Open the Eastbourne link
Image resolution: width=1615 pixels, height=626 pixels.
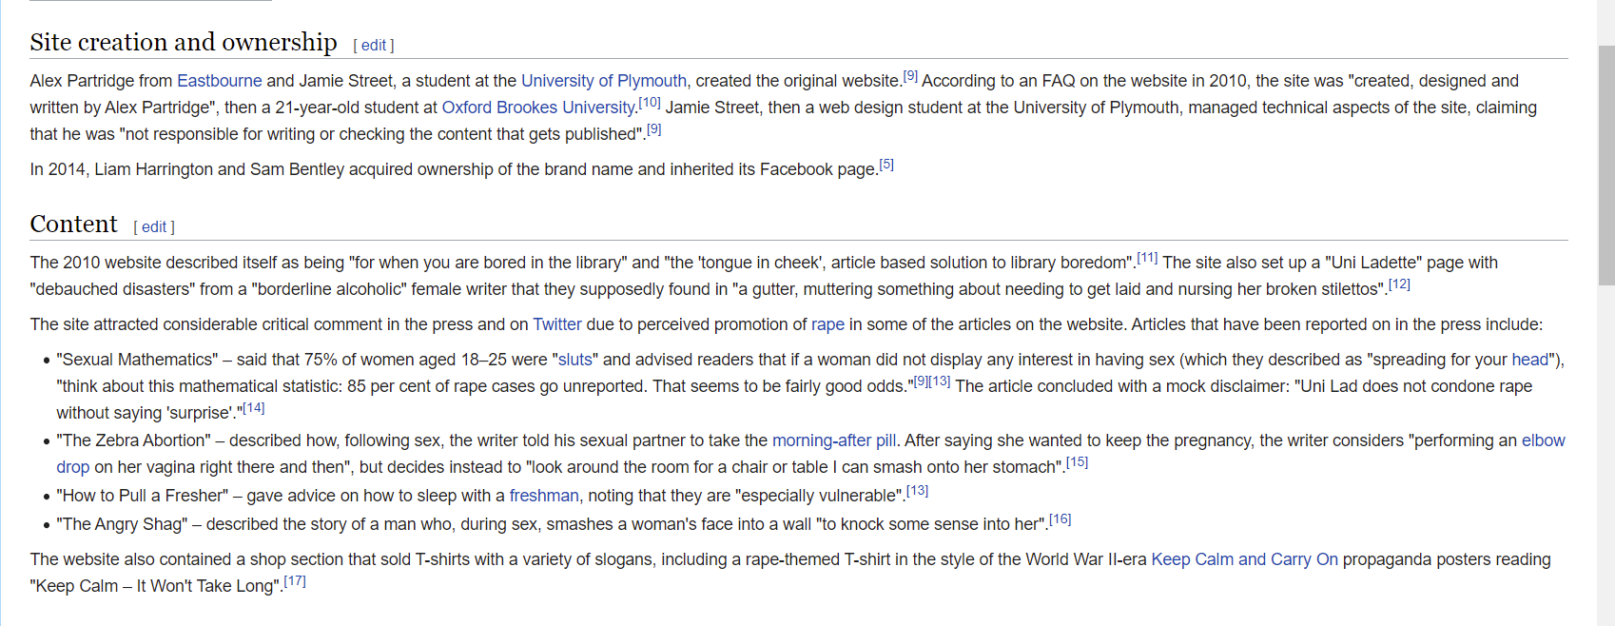pos(219,81)
